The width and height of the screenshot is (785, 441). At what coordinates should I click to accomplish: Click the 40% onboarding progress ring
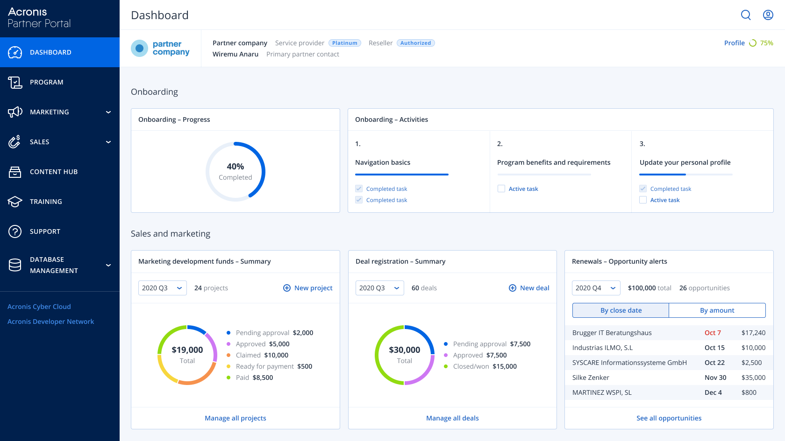pyautogui.click(x=235, y=172)
